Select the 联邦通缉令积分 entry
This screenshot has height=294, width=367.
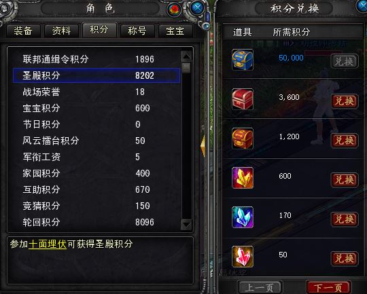[97, 59]
